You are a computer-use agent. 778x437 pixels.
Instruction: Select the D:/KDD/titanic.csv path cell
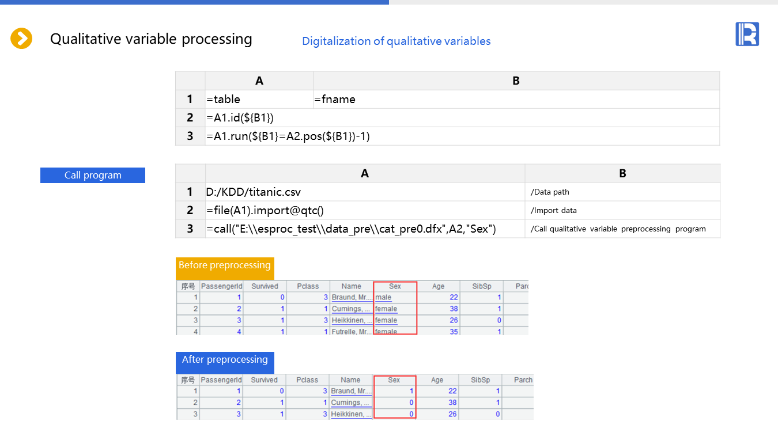pyautogui.click(x=364, y=192)
